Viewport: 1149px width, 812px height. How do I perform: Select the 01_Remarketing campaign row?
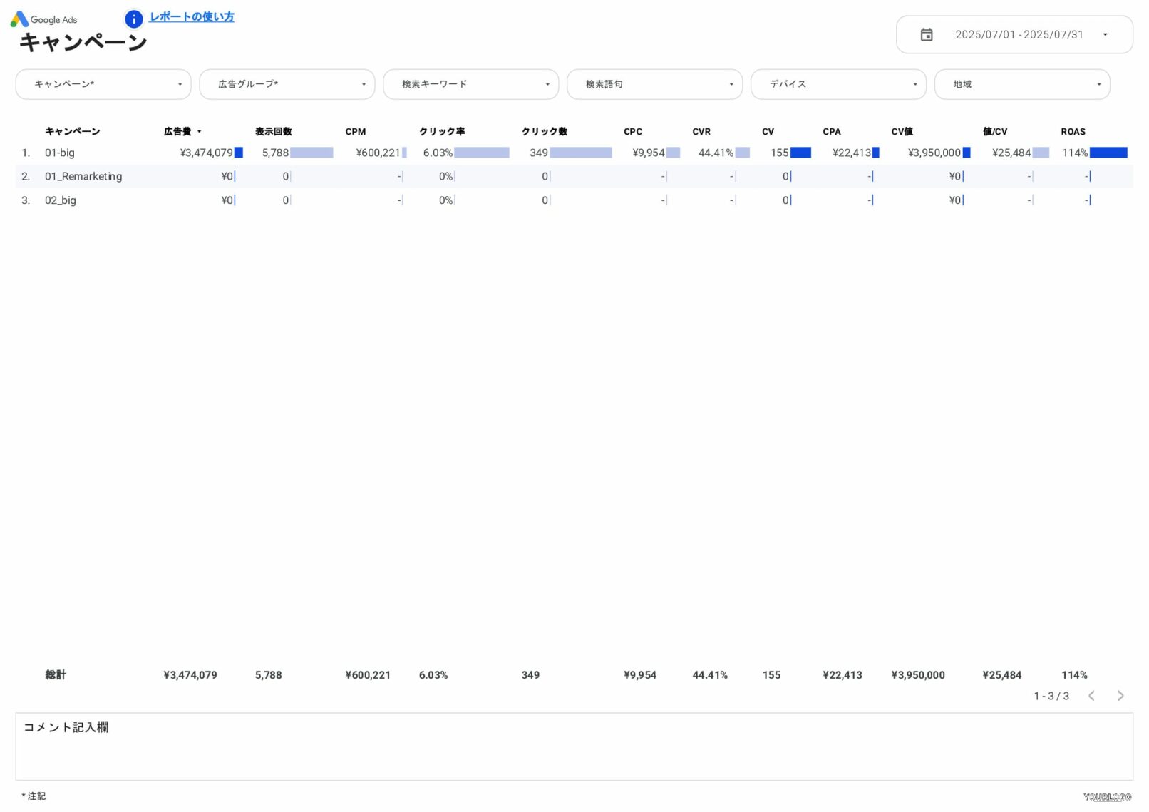point(83,176)
